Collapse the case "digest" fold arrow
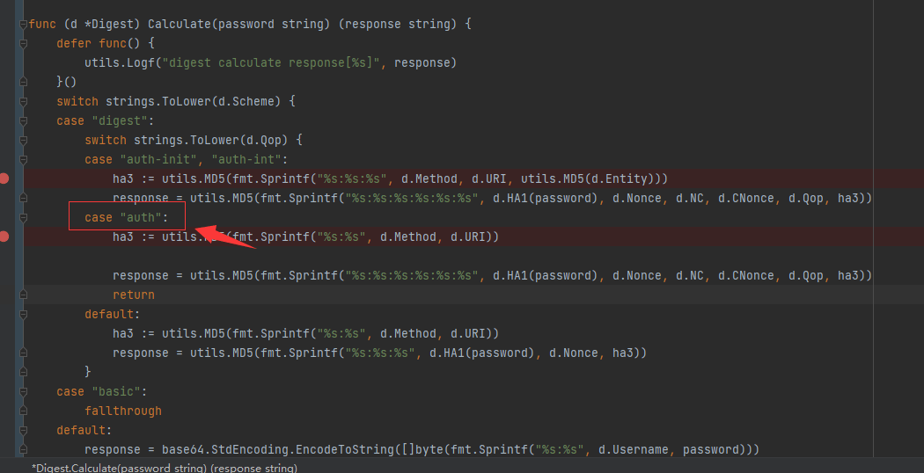 pos(23,120)
